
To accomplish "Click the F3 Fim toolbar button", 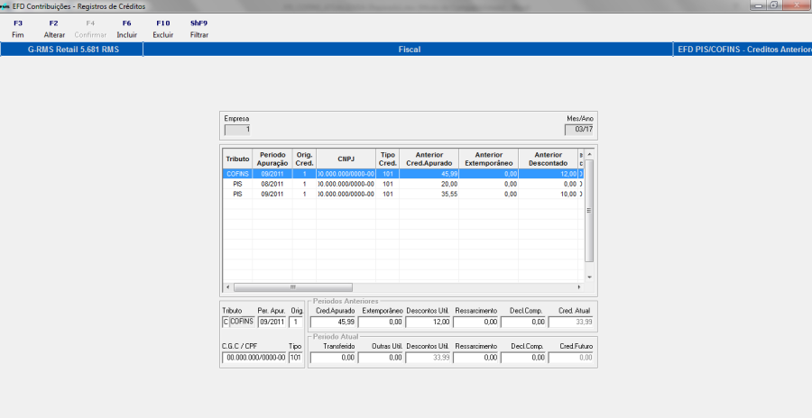I will tap(18, 29).
